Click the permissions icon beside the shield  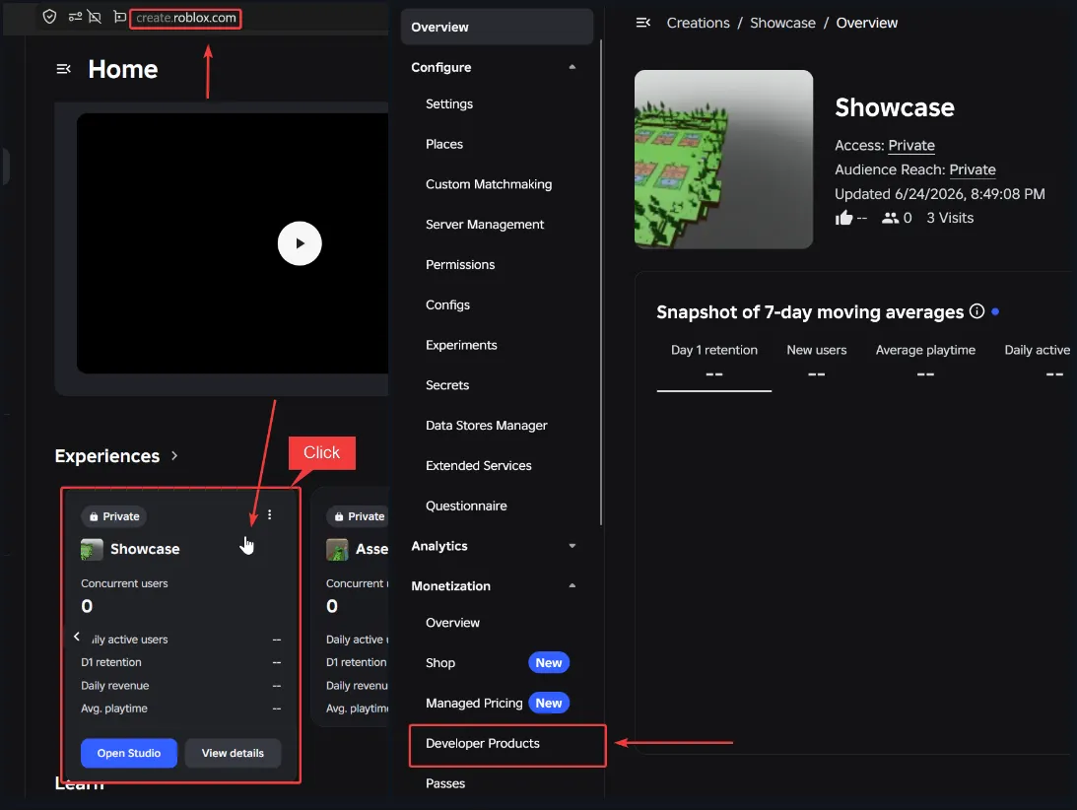pyautogui.click(x=75, y=17)
